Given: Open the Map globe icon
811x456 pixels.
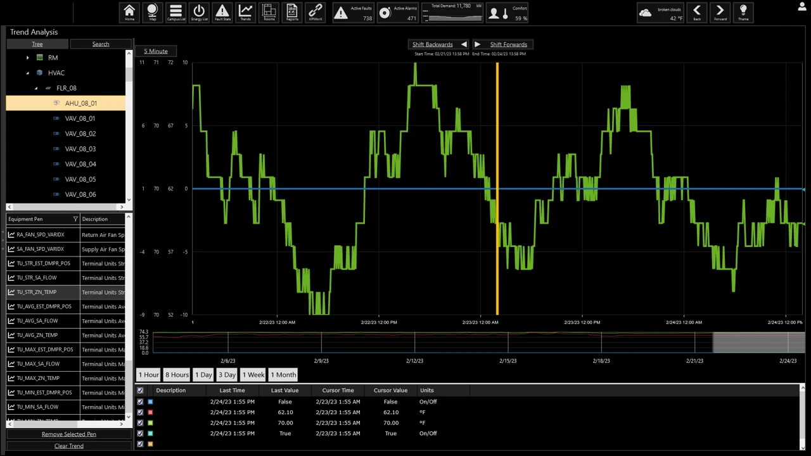Looking at the screenshot, I should tap(152, 12).
